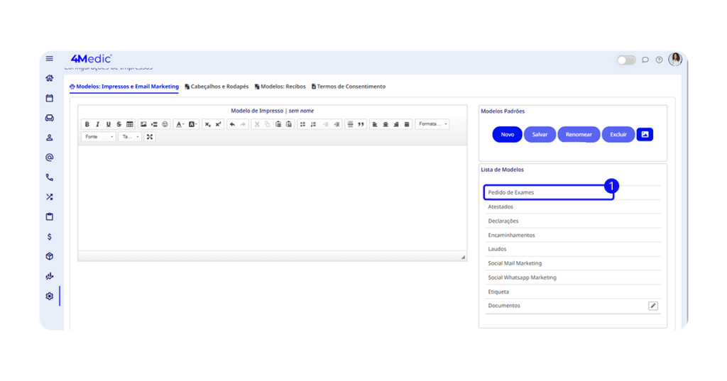Toggle bold formatting in the editor

click(x=87, y=124)
